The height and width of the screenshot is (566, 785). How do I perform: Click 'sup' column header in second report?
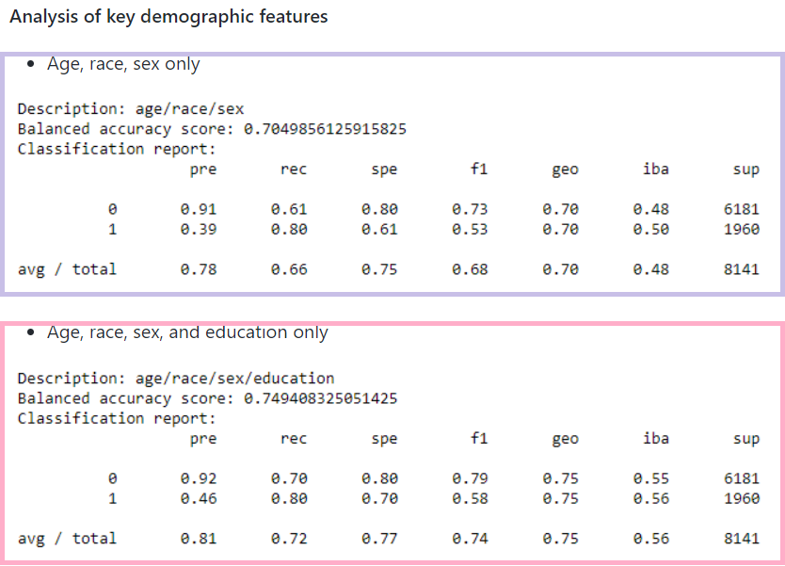coord(745,439)
